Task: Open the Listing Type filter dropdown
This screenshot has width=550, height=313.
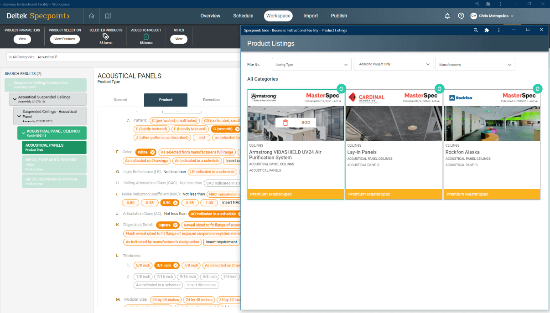Action: [x=311, y=65]
